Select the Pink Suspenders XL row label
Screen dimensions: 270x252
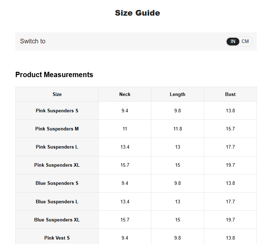click(57, 165)
